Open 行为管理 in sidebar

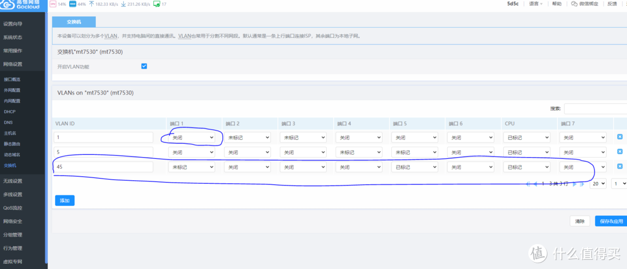click(x=13, y=248)
